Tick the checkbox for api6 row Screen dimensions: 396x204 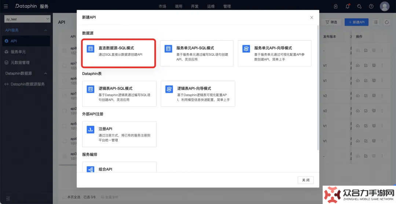tap(65, 81)
